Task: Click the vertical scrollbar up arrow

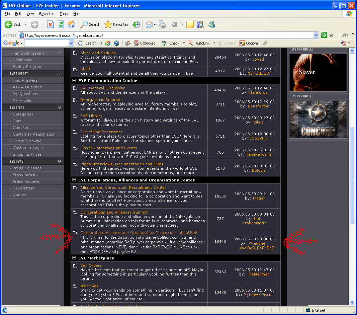Action: click(x=352, y=51)
